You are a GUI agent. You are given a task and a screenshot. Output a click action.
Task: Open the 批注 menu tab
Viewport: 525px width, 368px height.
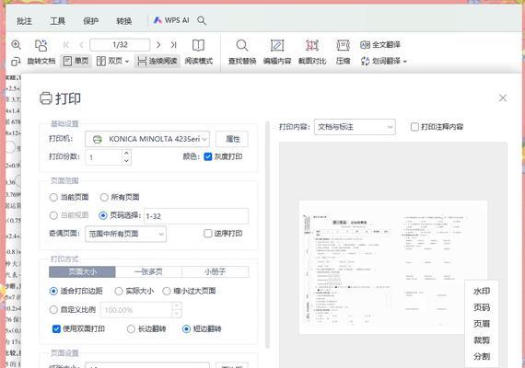25,21
